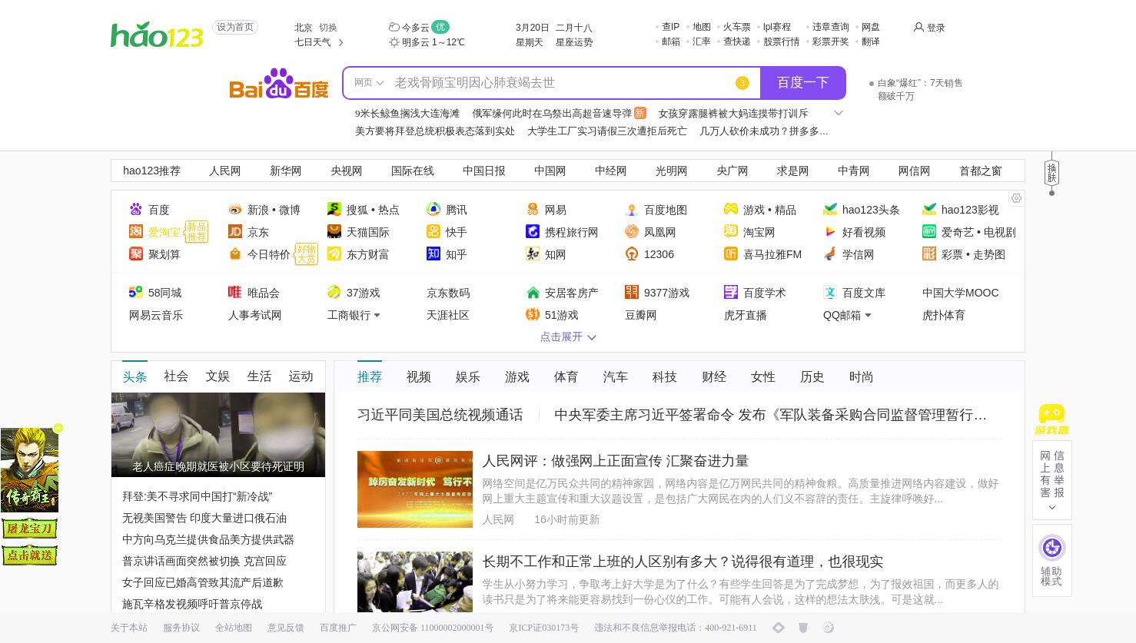Open the 火车票 tool link
Image resolution: width=1136 pixels, height=643 pixels.
(x=737, y=27)
